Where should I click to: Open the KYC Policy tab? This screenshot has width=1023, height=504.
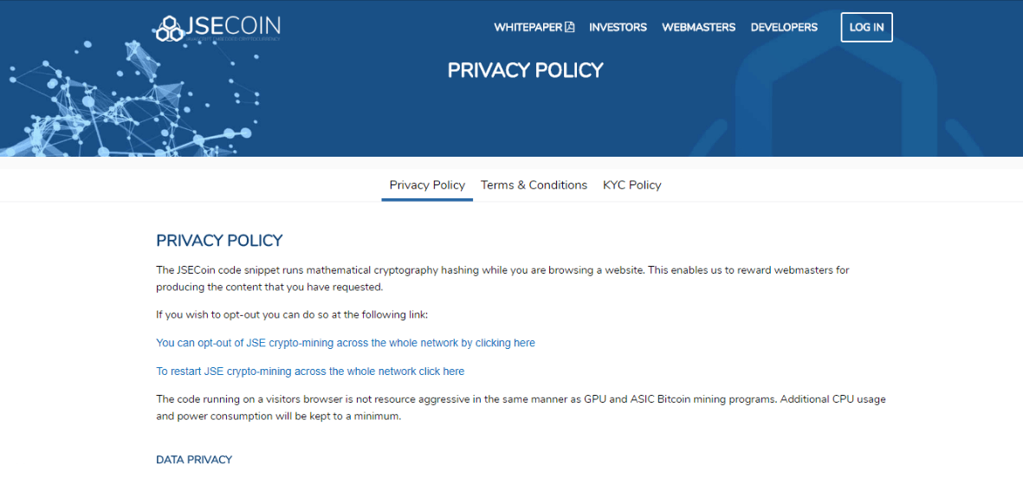pyautogui.click(x=632, y=185)
